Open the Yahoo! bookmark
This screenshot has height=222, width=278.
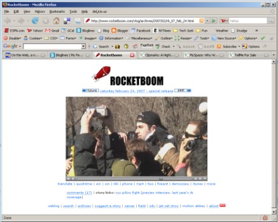tap(35, 31)
